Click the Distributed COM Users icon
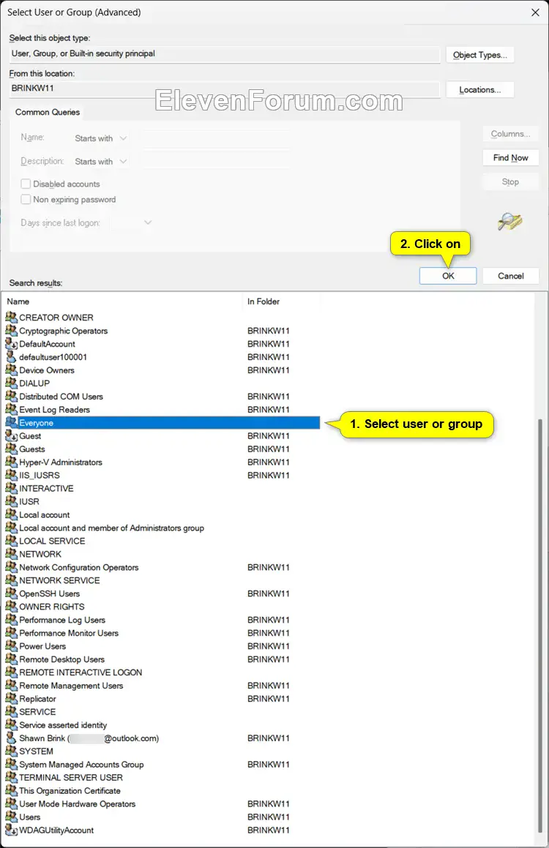This screenshot has height=848, width=549. pyautogui.click(x=12, y=396)
